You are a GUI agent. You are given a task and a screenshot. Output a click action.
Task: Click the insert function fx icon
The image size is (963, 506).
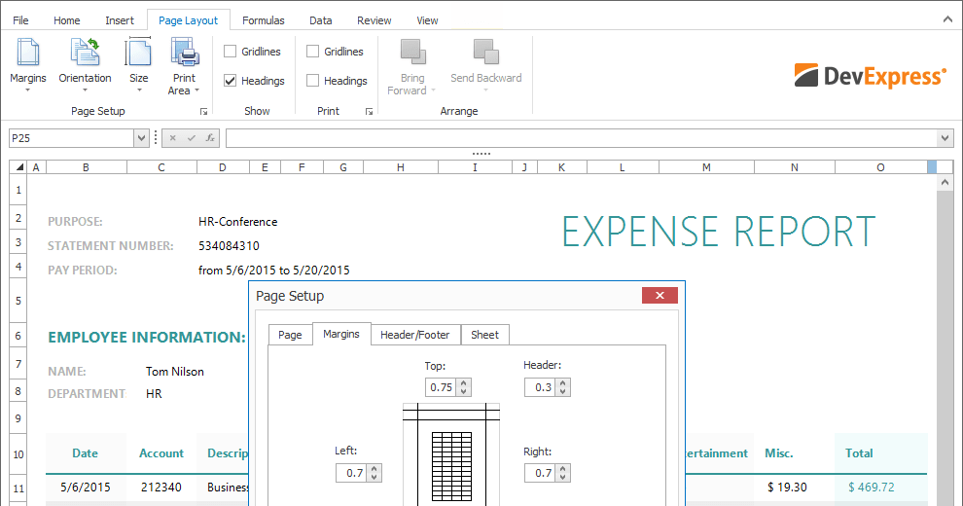pyautogui.click(x=210, y=138)
